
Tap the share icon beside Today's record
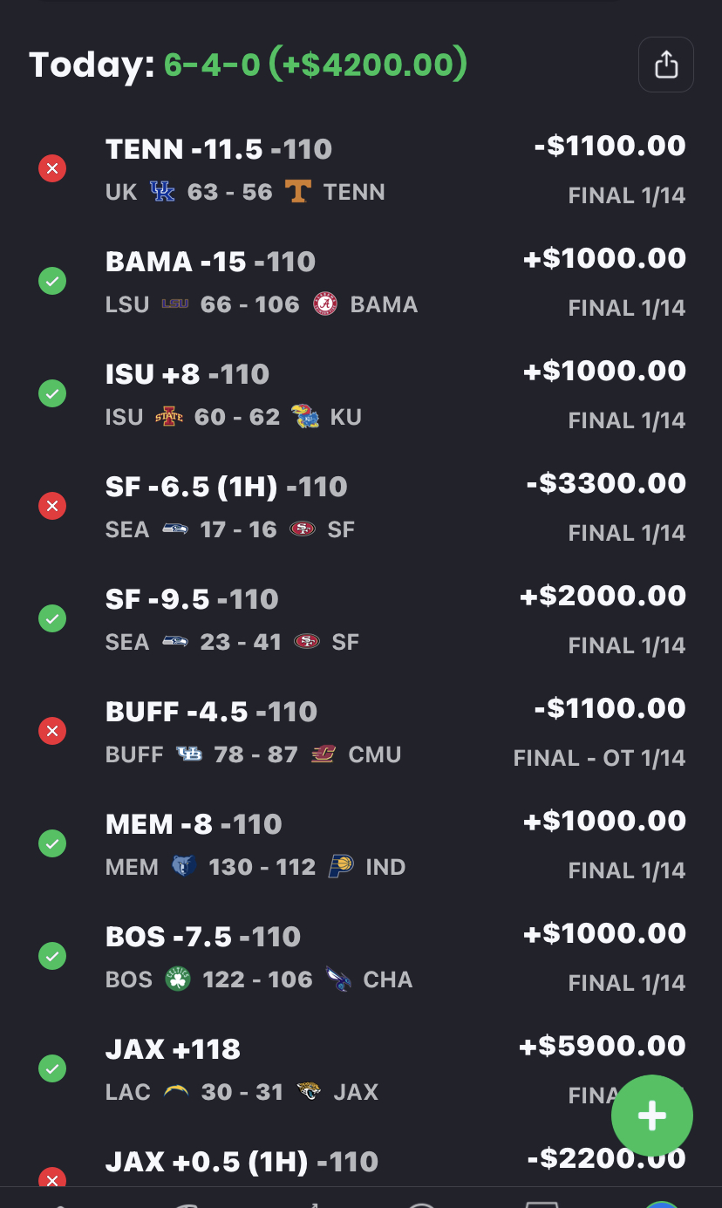coord(666,65)
